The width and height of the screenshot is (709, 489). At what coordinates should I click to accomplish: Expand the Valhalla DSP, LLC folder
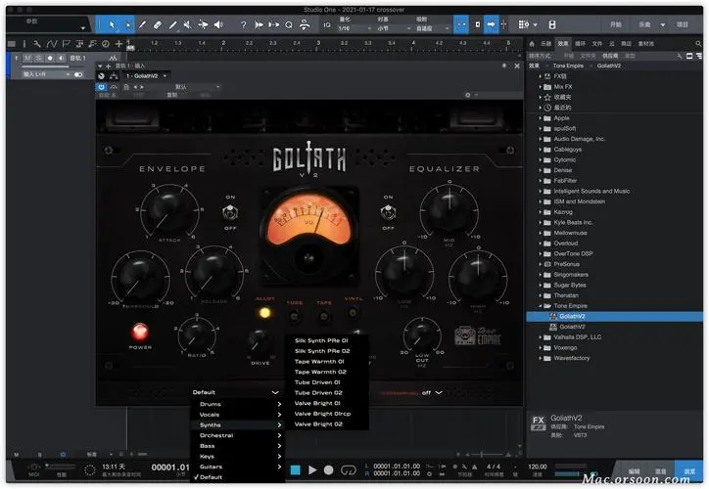[x=540, y=337]
